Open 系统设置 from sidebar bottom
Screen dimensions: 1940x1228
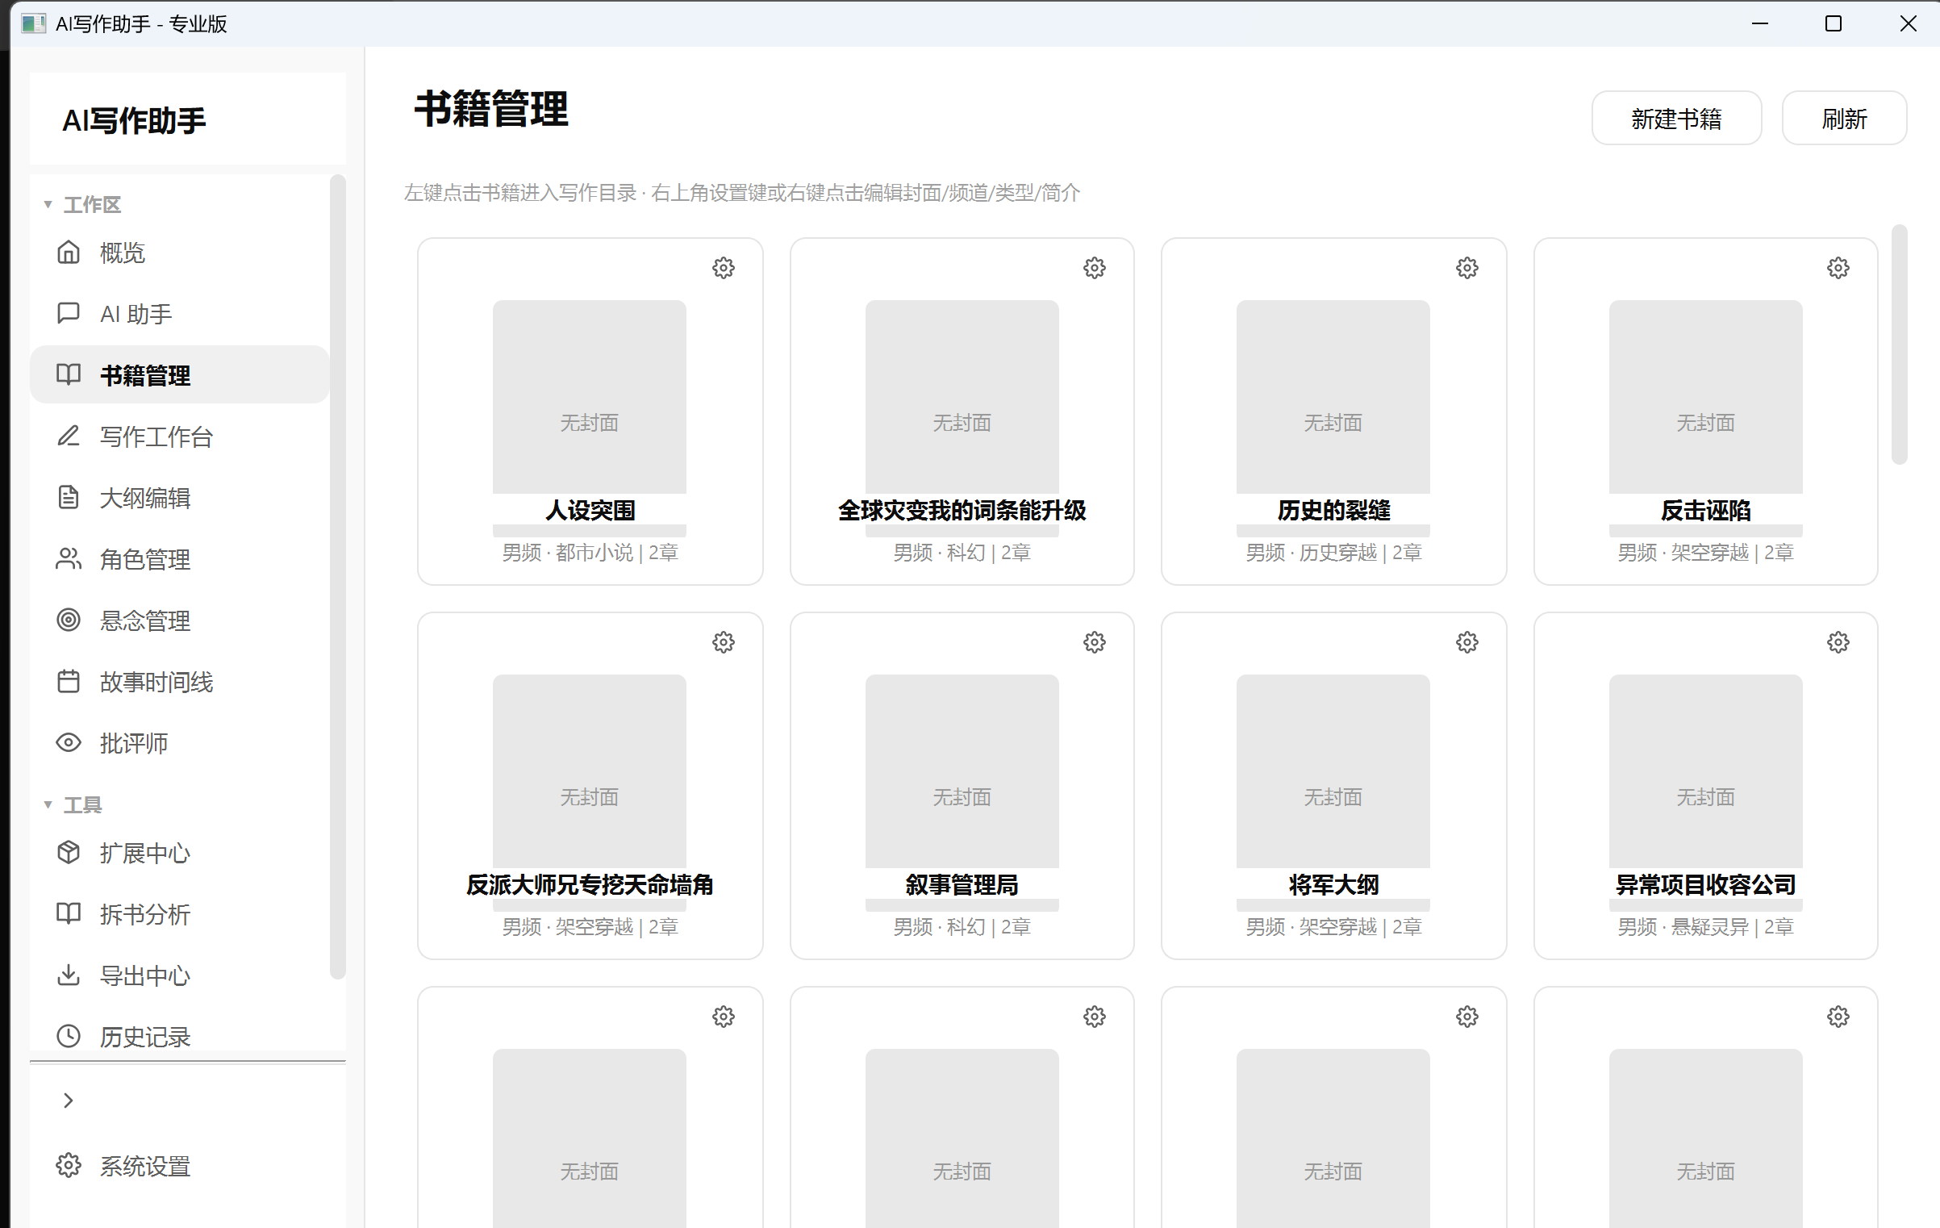tap(180, 1167)
